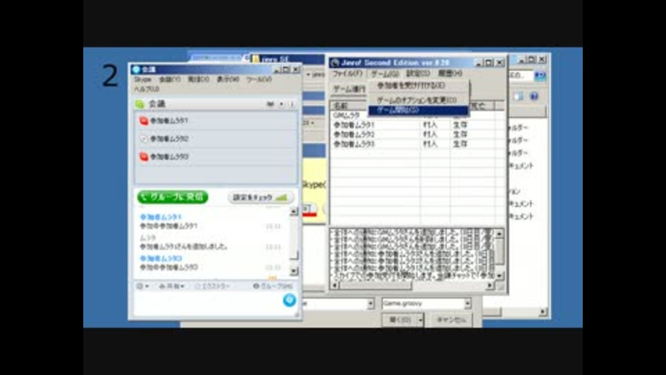666x375 pixels.
Task: Click the add people icon in 会議 header
Action: 270,104
